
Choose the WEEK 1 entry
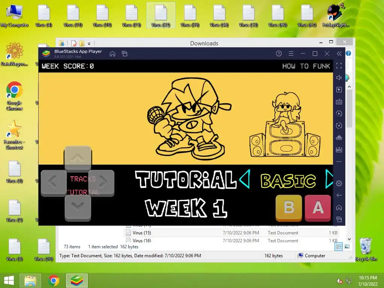pyautogui.click(x=186, y=208)
